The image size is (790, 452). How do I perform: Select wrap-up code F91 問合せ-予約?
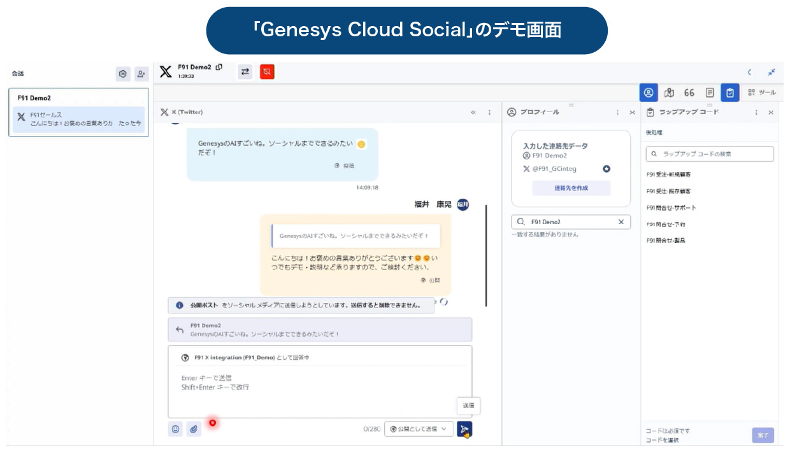[x=666, y=224]
